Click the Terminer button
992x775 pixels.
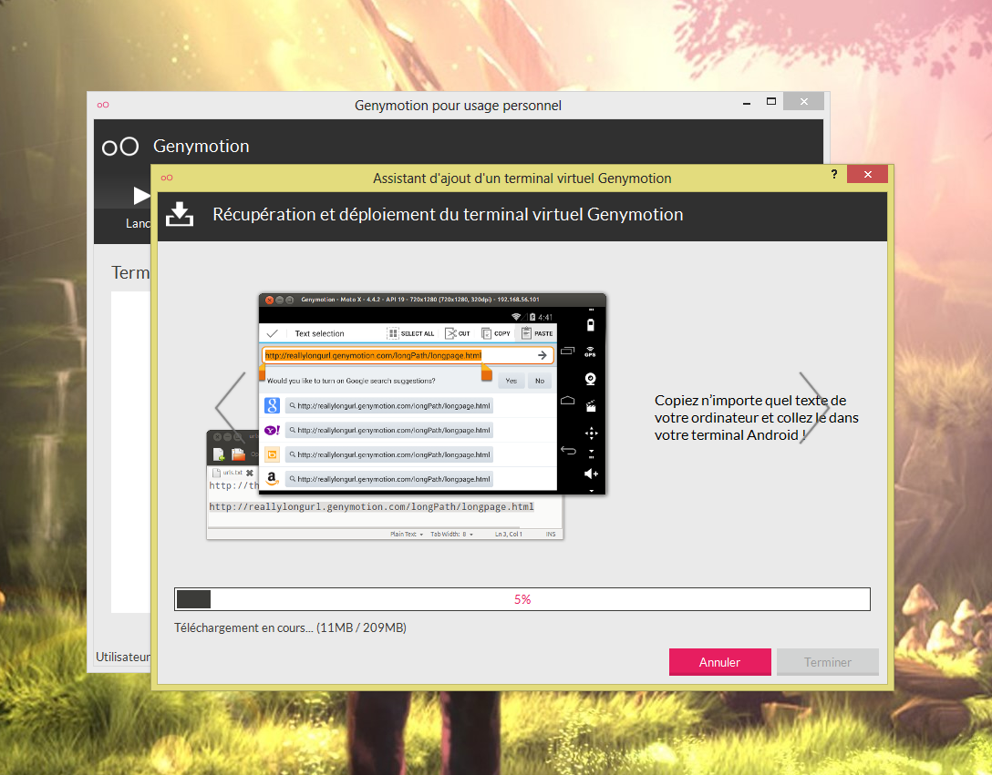point(827,662)
